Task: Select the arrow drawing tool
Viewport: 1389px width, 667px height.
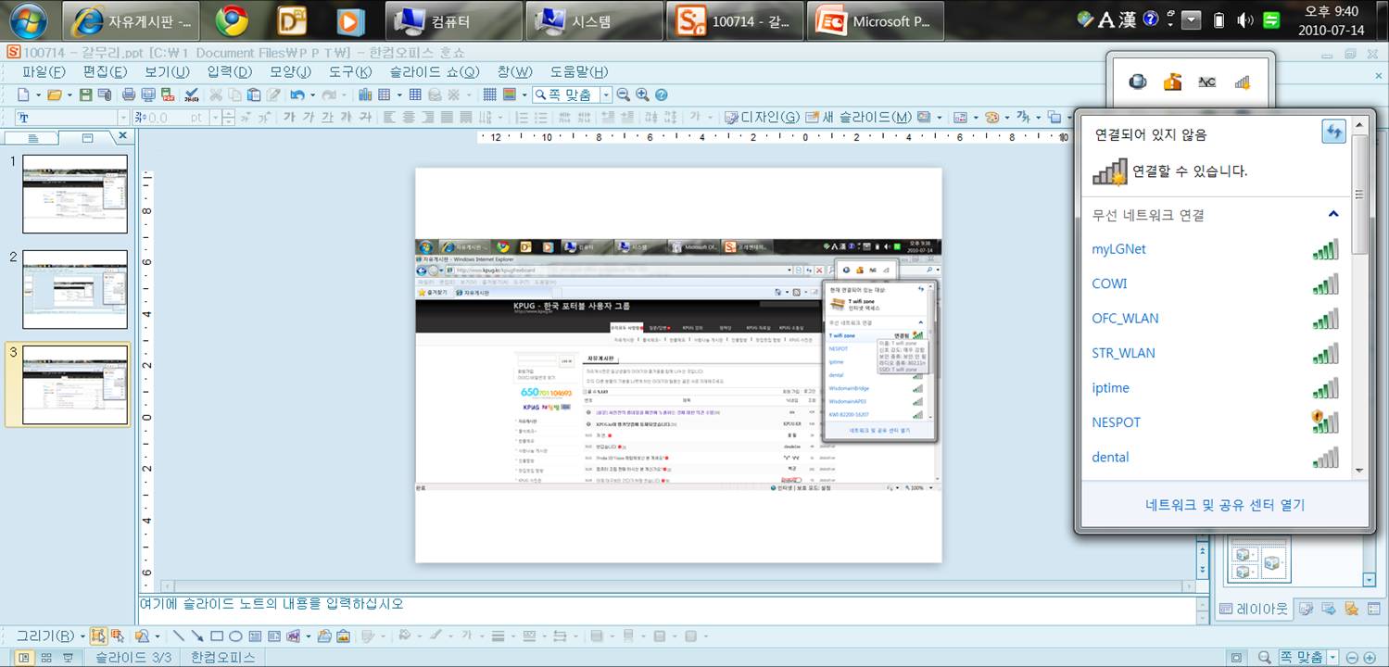Action: [197, 636]
